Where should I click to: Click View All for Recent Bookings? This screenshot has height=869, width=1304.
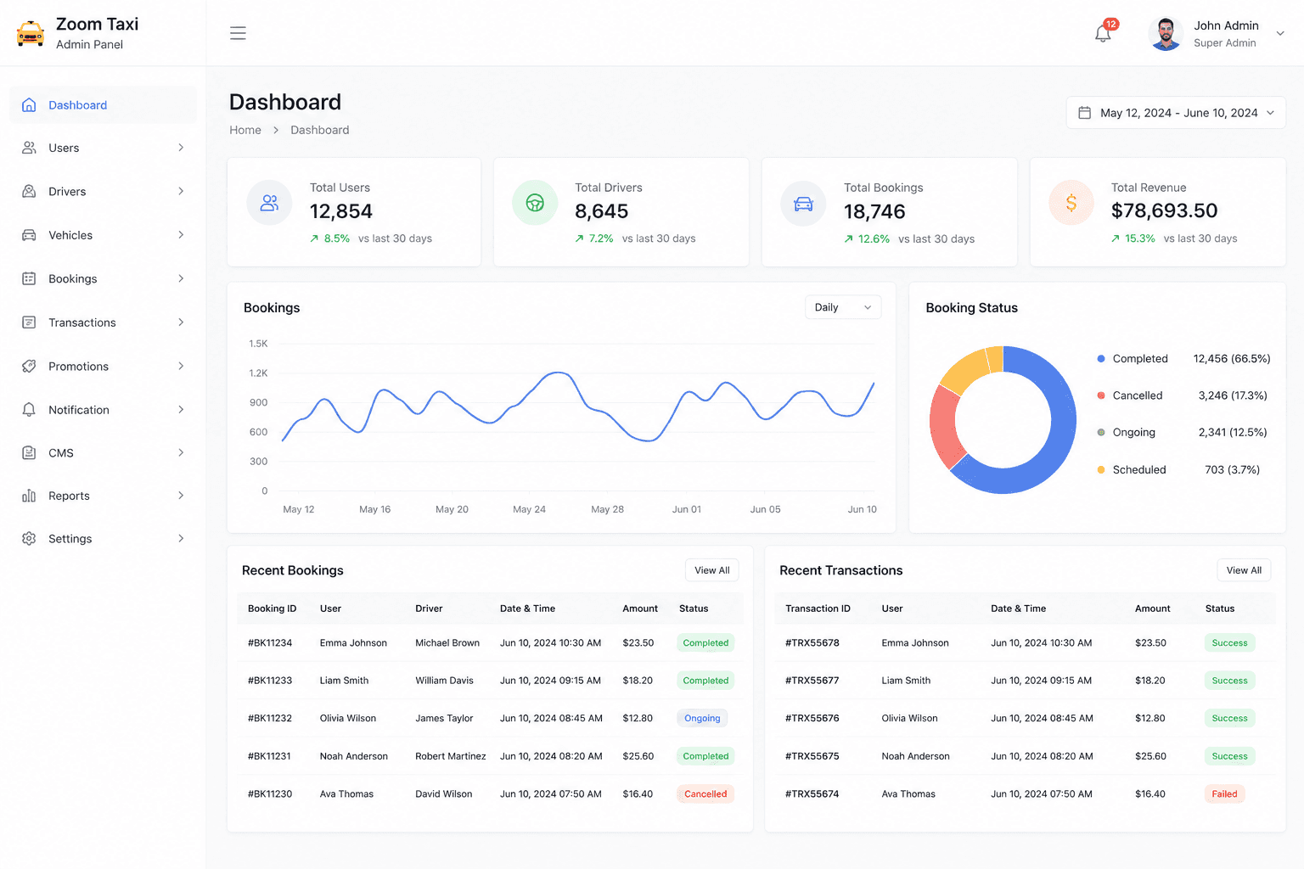click(712, 570)
